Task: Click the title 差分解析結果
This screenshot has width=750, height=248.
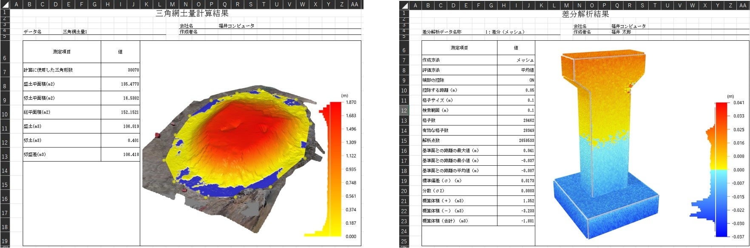Action: 585,14
